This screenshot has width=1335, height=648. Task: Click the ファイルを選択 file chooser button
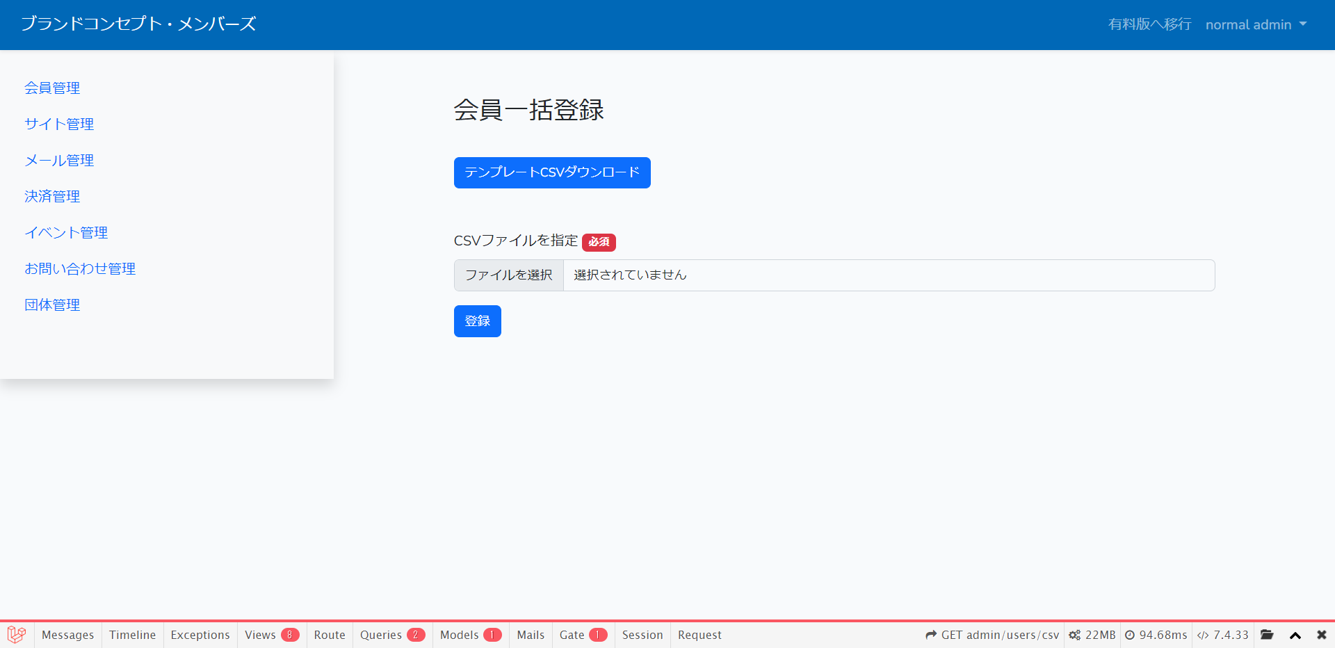pos(509,275)
